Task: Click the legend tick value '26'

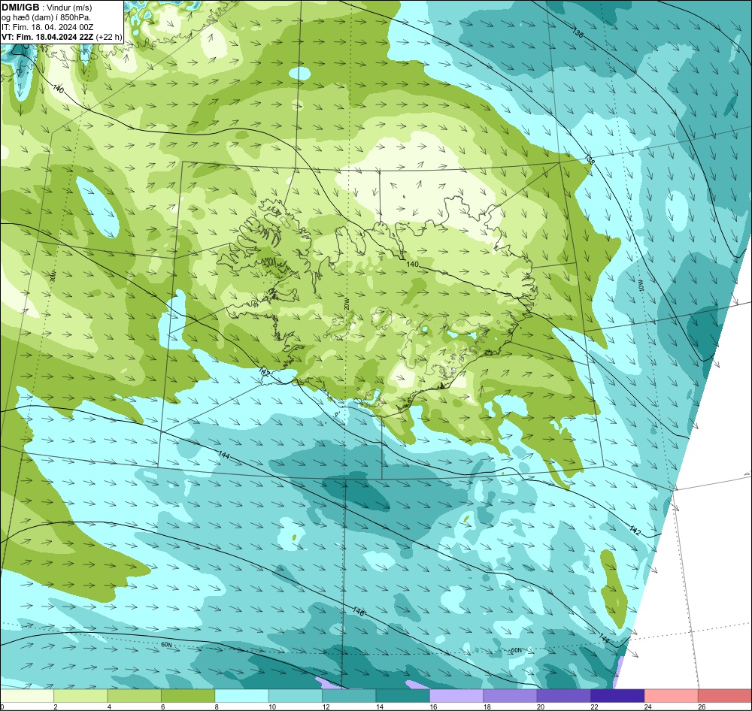Action: point(702,706)
